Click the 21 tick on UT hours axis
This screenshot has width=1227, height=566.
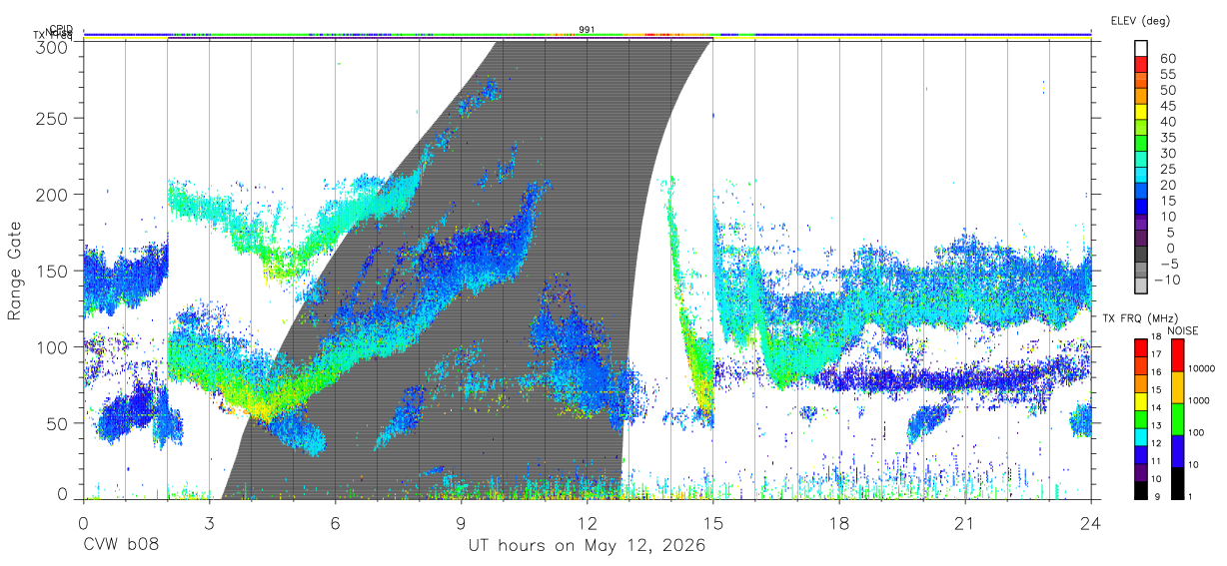click(x=964, y=522)
